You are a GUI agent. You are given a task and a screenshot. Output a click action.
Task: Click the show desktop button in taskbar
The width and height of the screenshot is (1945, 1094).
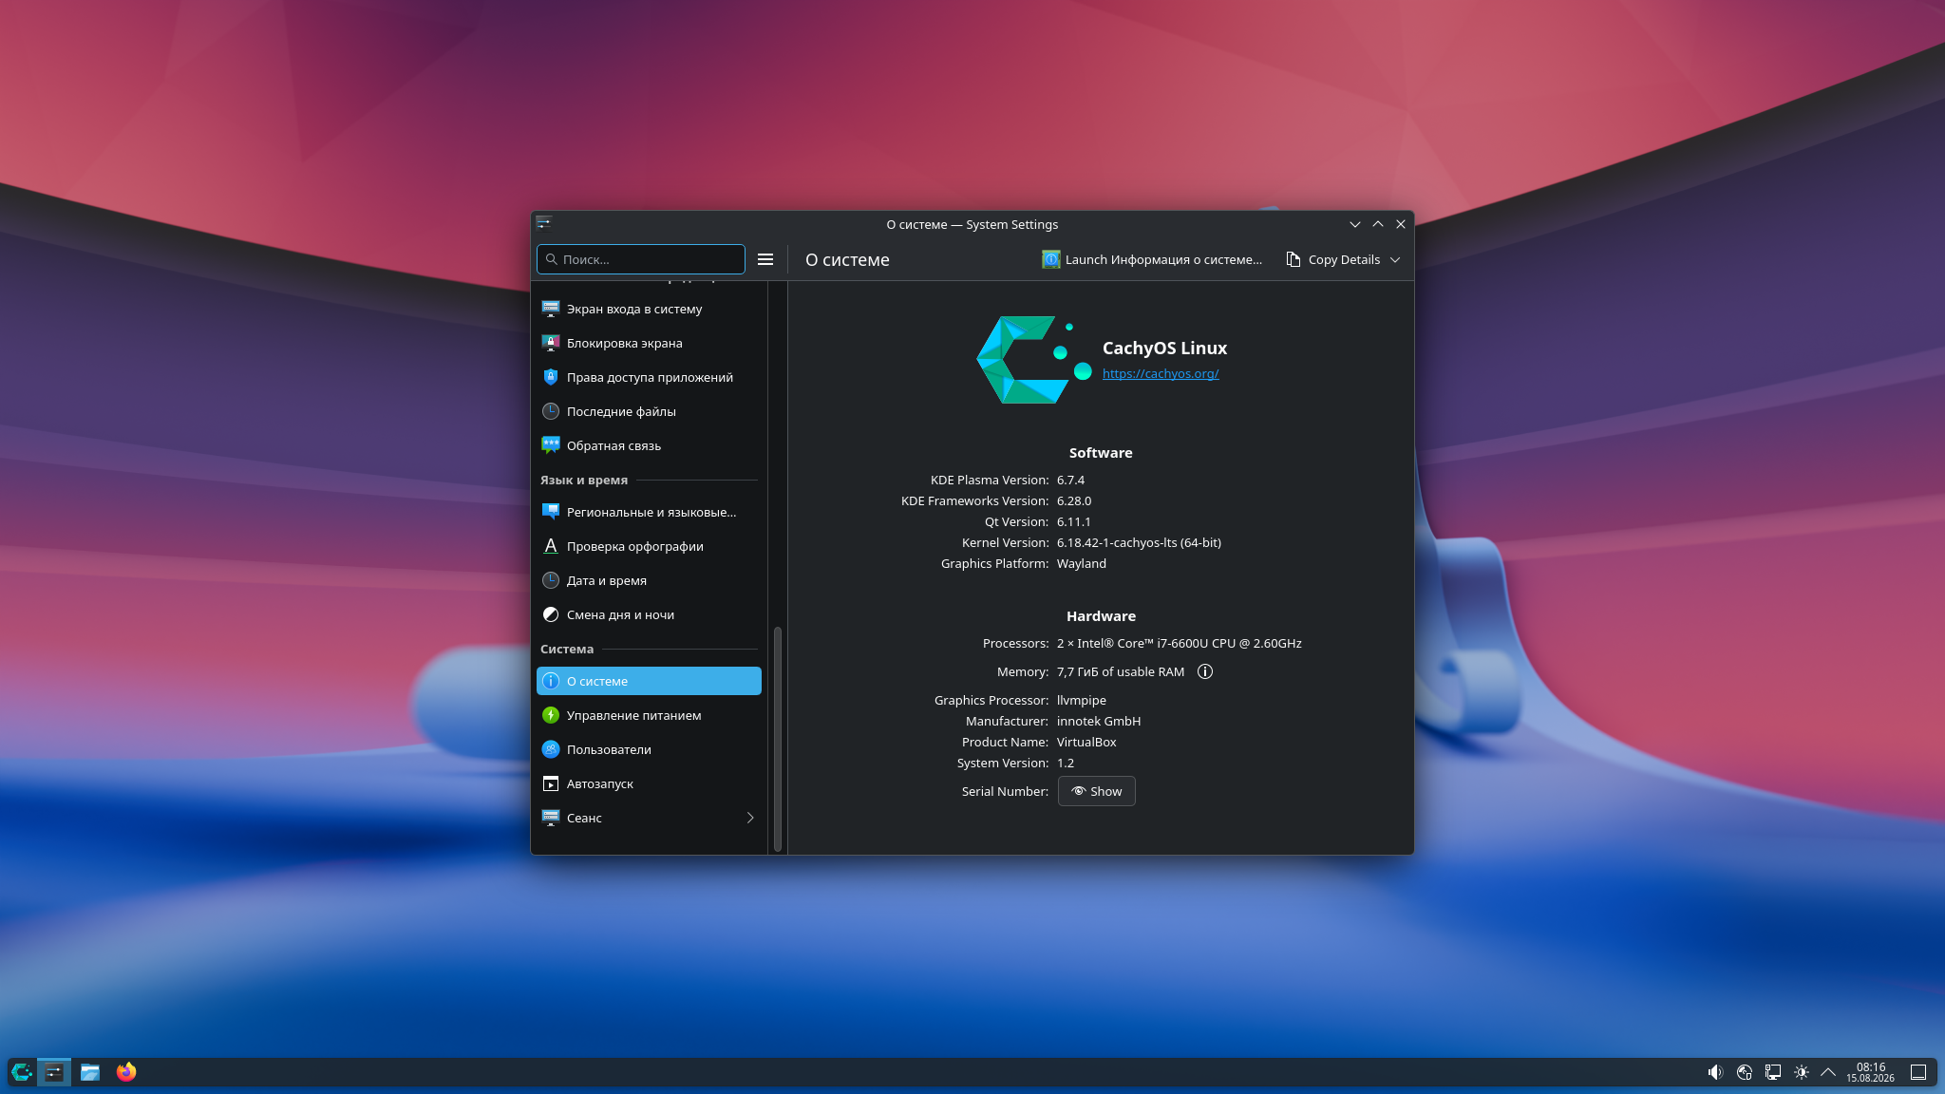(1918, 1072)
